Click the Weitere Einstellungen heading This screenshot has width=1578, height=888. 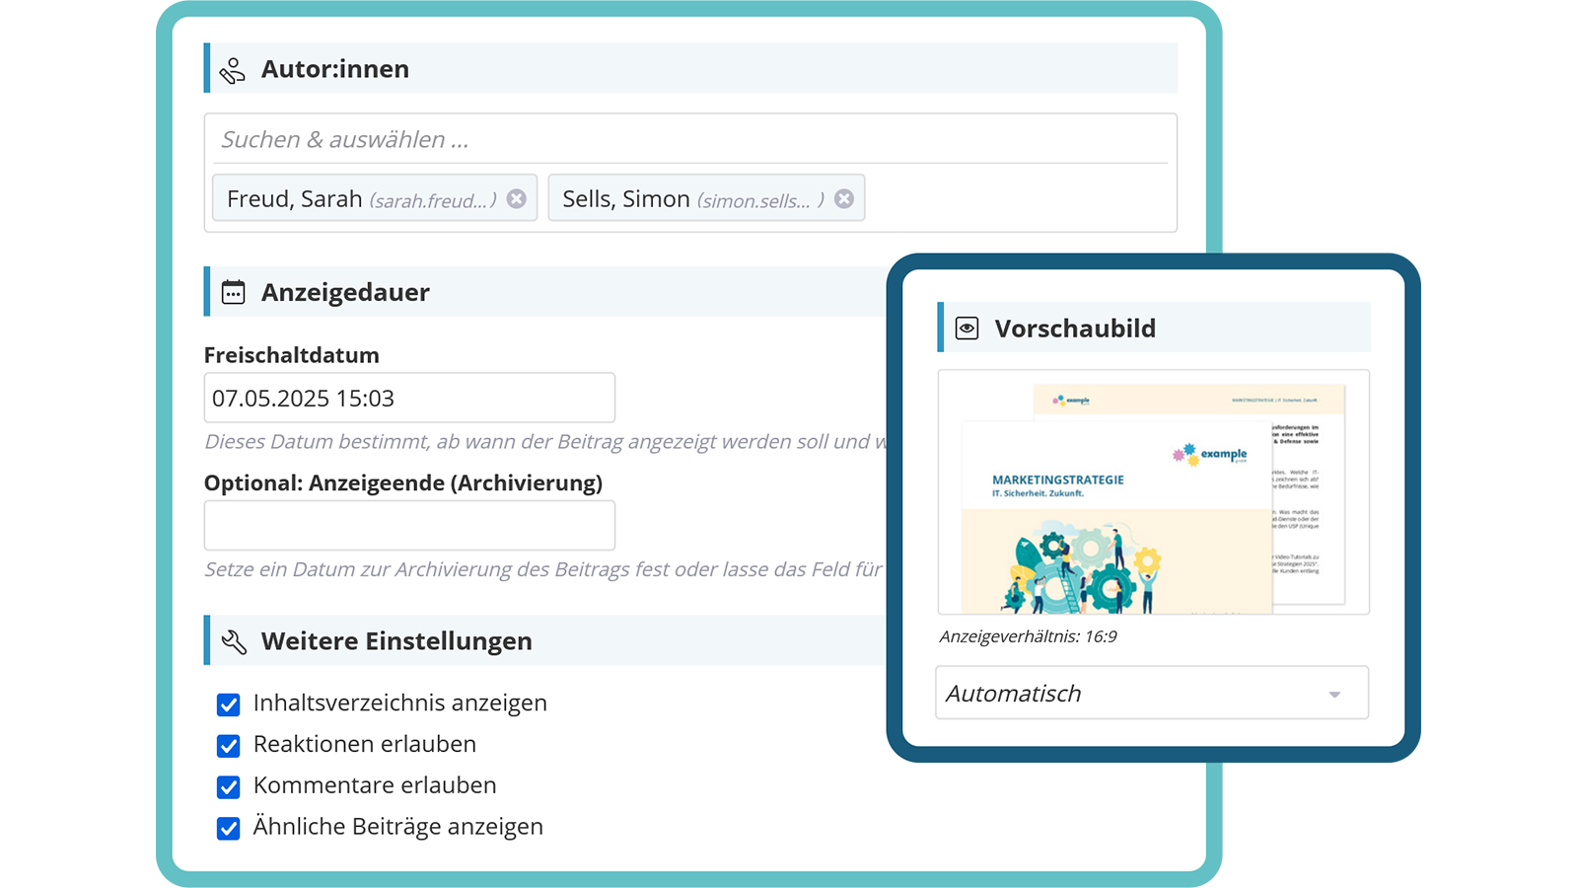(396, 641)
